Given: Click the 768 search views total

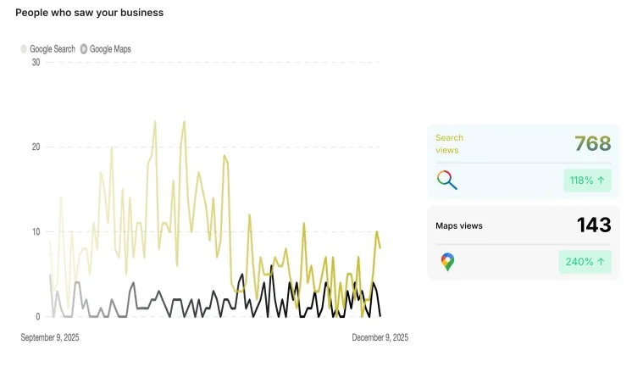Looking at the screenshot, I should click(592, 144).
